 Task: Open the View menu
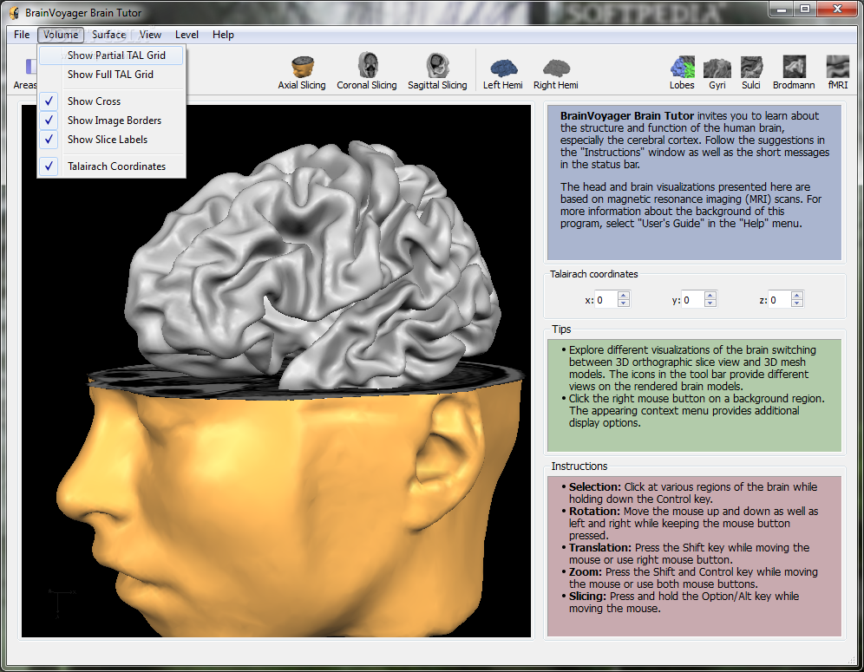pyautogui.click(x=150, y=35)
